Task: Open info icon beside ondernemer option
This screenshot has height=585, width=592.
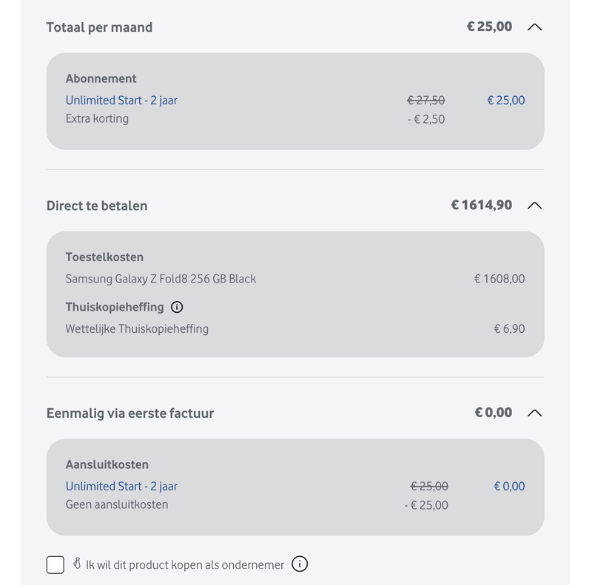Action: tap(300, 564)
